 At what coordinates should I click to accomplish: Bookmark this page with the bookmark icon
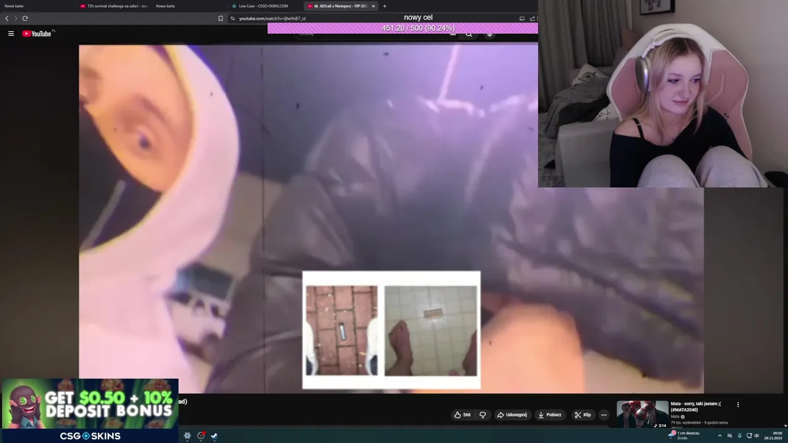click(220, 18)
